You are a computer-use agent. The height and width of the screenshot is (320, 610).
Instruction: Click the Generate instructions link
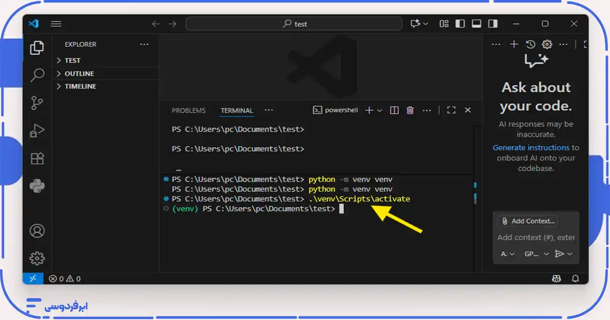pyautogui.click(x=531, y=147)
